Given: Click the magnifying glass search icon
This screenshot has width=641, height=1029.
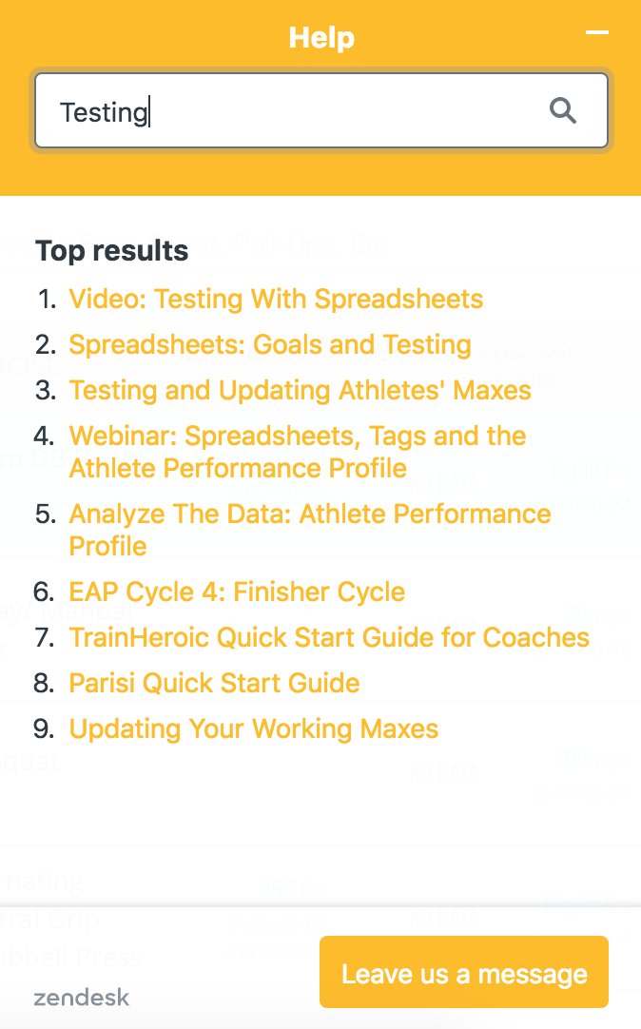Looking at the screenshot, I should 562,110.
